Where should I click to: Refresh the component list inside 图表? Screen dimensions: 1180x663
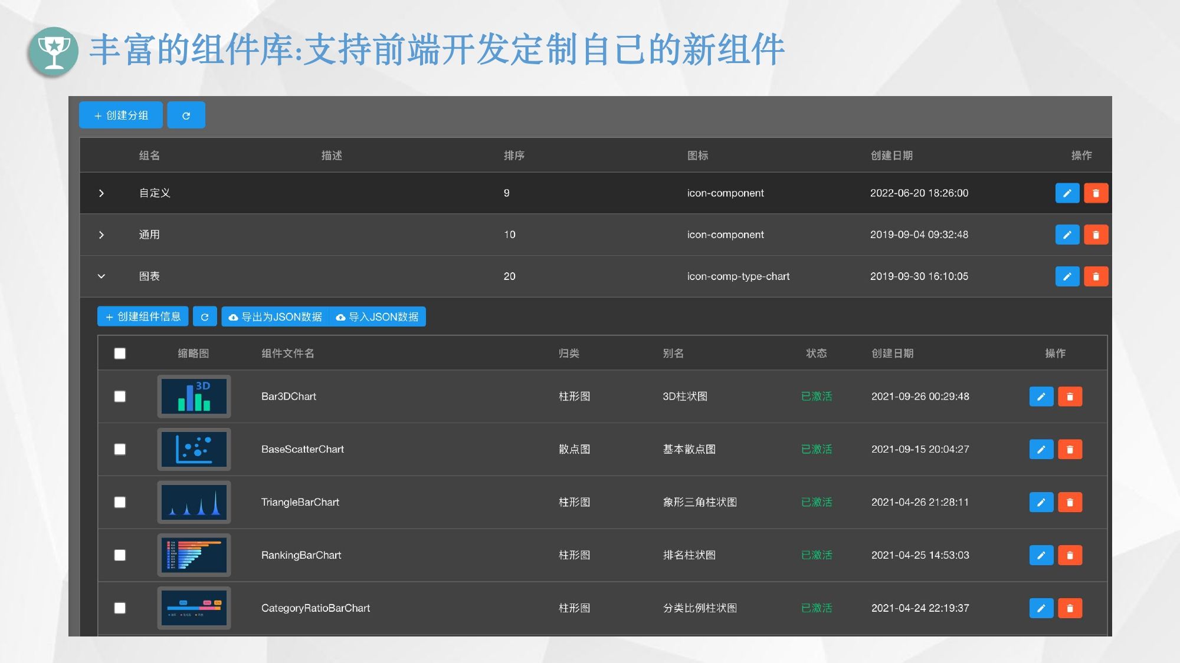(205, 317)
